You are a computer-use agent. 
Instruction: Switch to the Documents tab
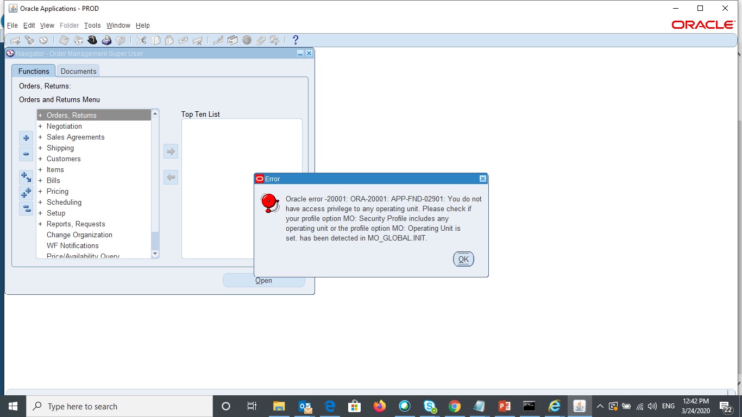[x=78, y=71]
